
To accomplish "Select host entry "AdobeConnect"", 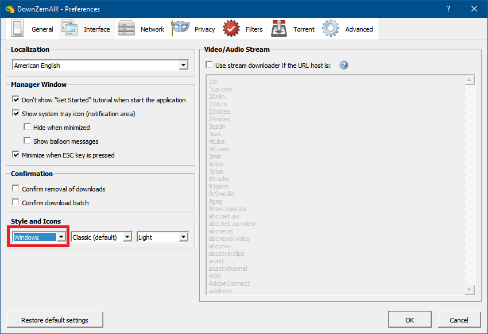I will pyautogui.click(x=229, y=283).
